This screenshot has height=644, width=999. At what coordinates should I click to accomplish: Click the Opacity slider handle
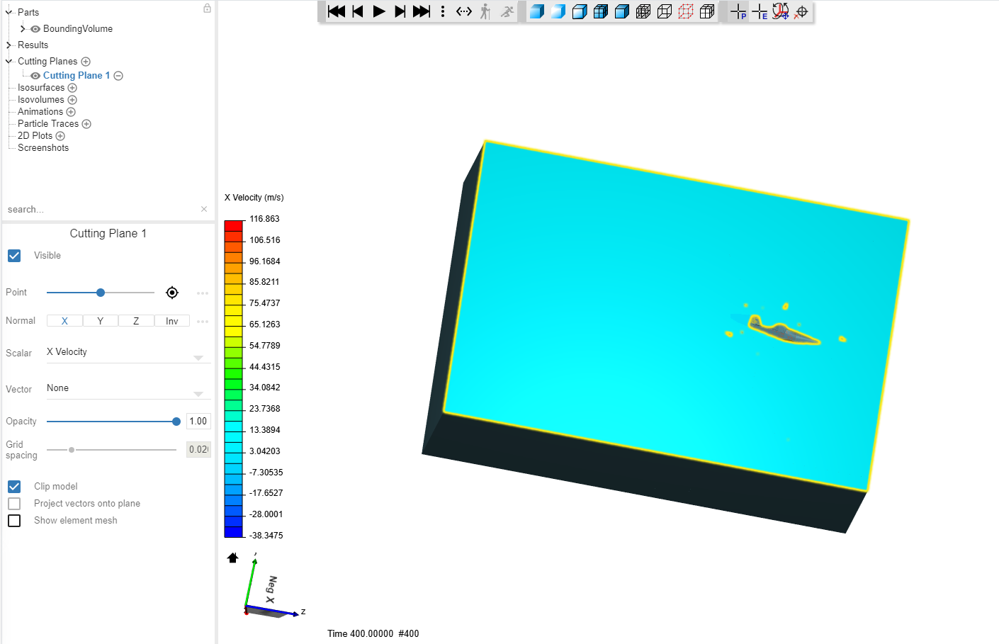176,422
